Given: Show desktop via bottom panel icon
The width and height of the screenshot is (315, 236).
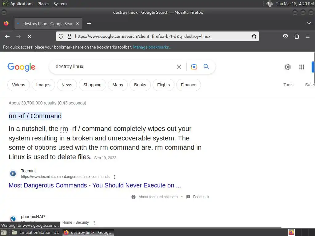Looking at the screenshot, I should tap(4, 232).
